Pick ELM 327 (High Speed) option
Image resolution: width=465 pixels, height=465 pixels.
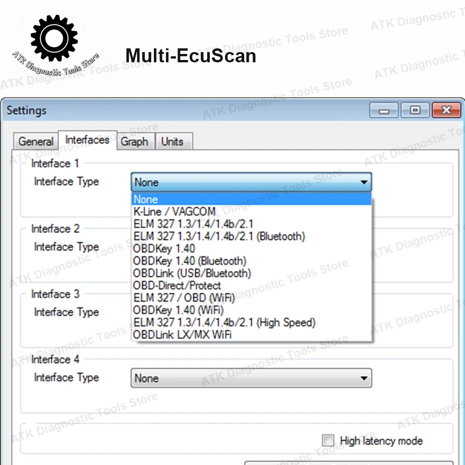point(251,322)
